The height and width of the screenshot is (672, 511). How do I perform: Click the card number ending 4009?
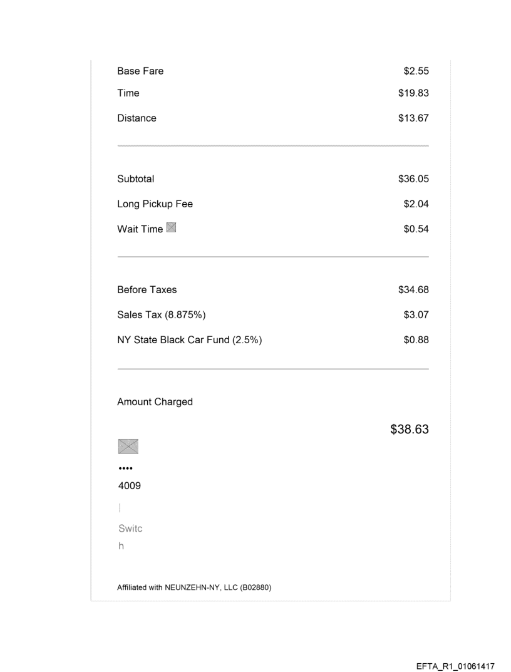[129, 485]
